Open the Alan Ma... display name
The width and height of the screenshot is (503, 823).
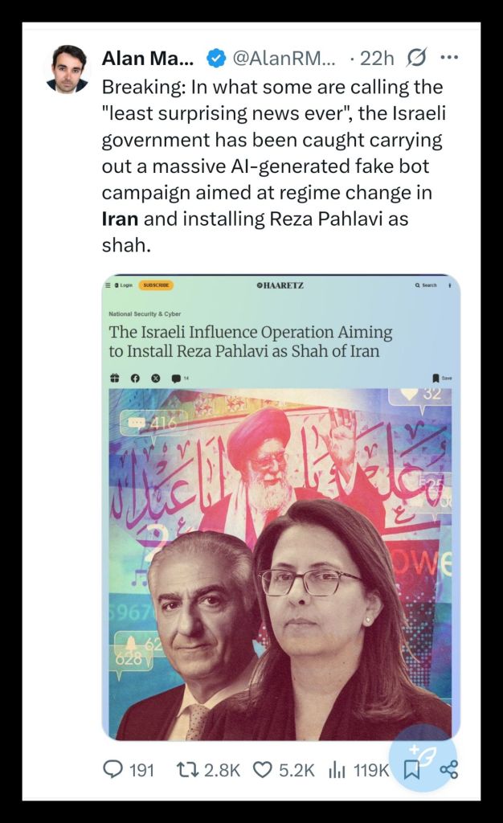[x=147, y=58]
